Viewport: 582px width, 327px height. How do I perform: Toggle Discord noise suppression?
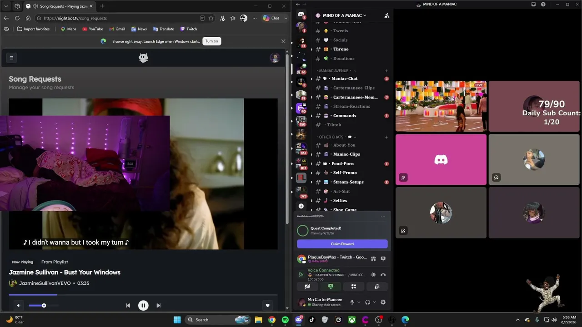(373, 275)
